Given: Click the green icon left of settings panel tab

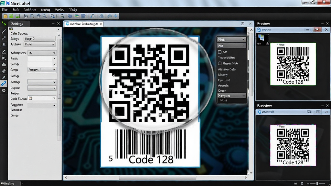Looking at the screenshot, I should 4,23.
